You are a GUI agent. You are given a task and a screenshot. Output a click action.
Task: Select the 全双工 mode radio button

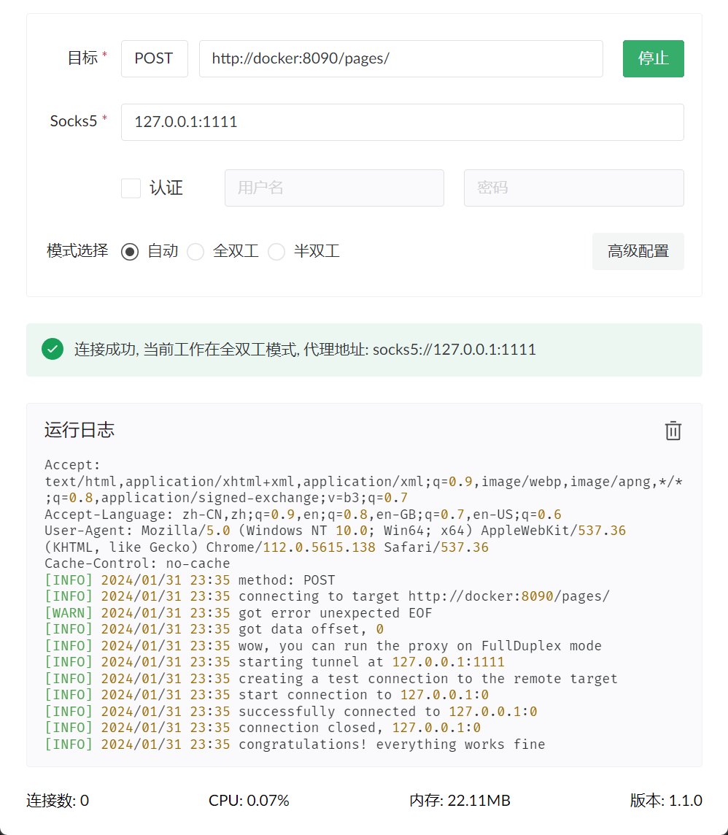195,251
